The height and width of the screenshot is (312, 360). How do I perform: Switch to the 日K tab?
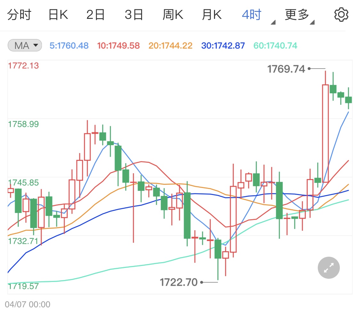(x=58, y=15)
